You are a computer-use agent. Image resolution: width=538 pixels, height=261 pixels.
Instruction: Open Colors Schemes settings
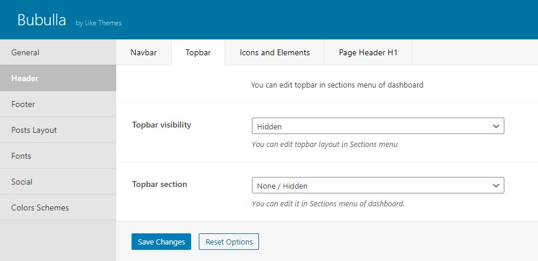click(58, 208)
